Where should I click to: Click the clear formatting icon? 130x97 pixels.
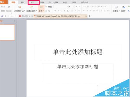click(x=79, y=11)
